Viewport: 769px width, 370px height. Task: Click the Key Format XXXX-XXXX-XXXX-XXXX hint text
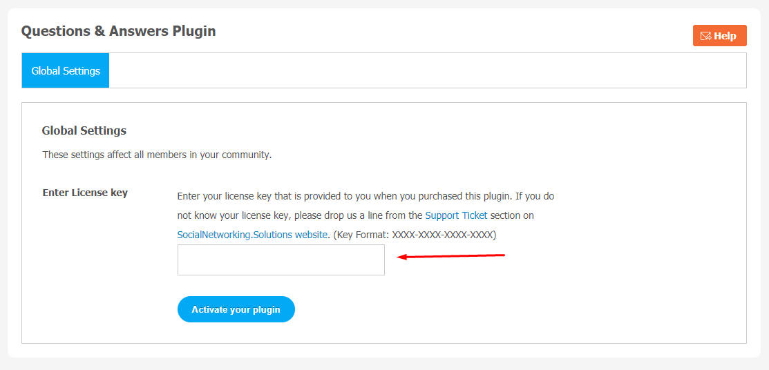[415, 235]
